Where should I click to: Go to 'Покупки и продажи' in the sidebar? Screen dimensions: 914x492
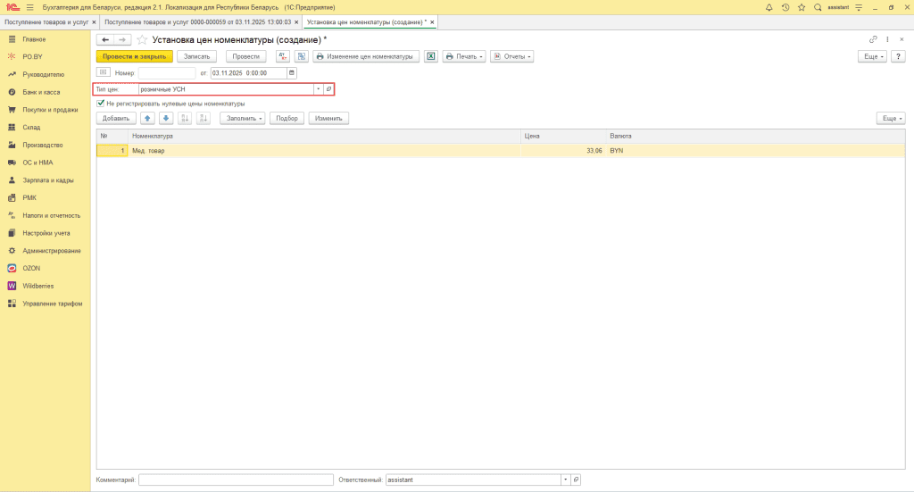(x=50, y=110)
